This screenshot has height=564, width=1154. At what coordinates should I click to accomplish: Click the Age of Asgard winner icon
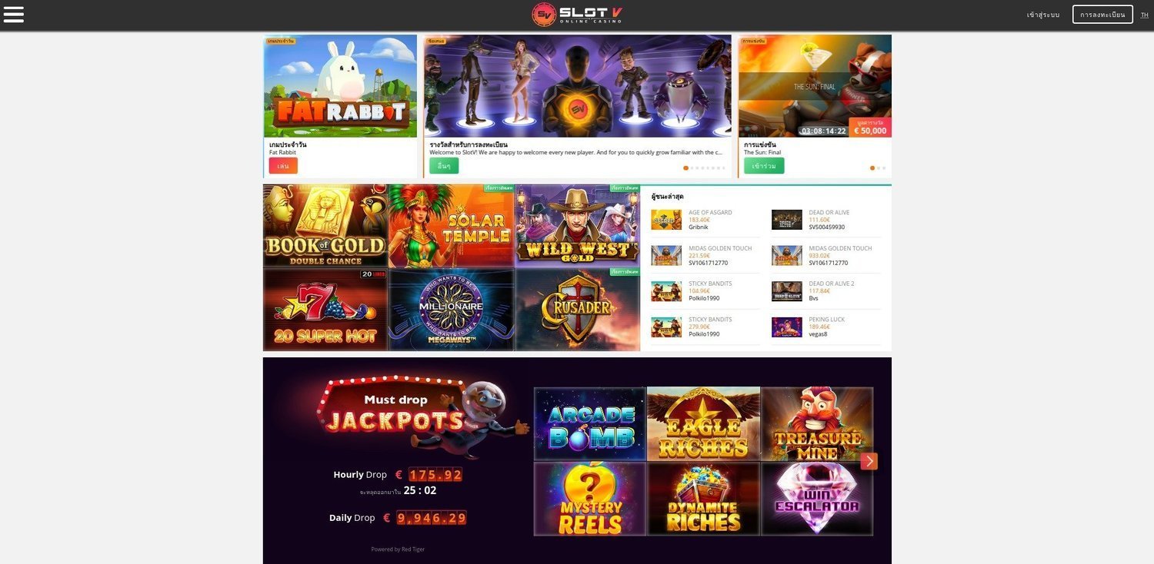(x=666, y=220)
